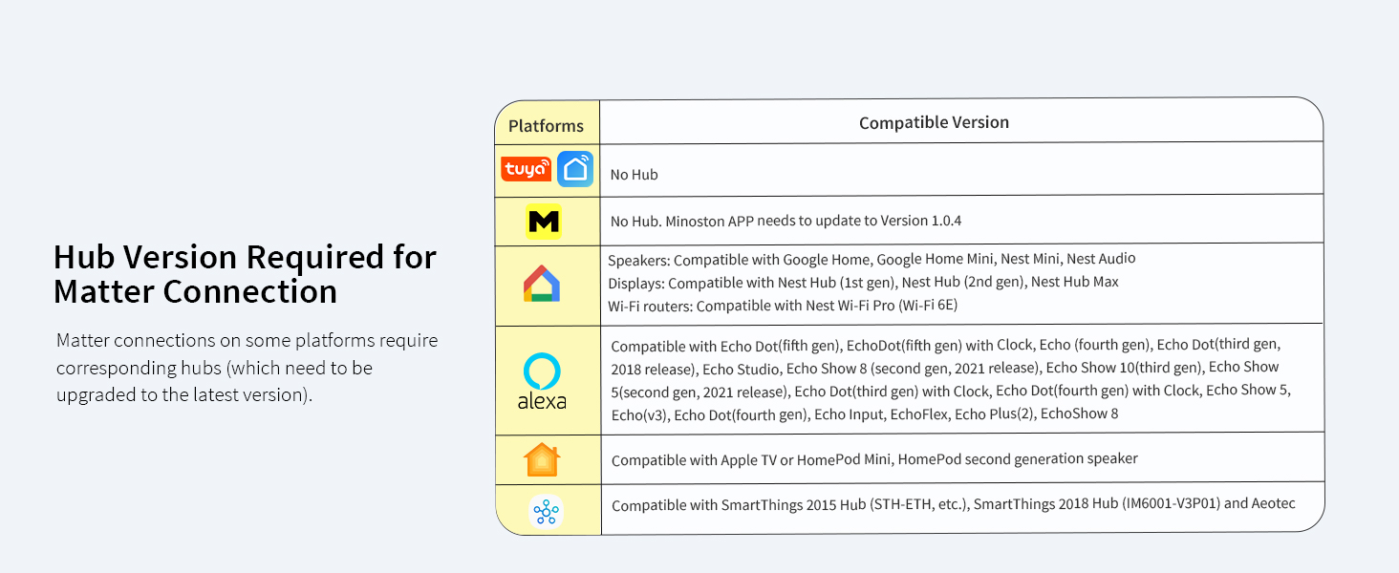
Task: Click the Minoston APP Version 1.0.4 note
Action: tap(786, 221)
